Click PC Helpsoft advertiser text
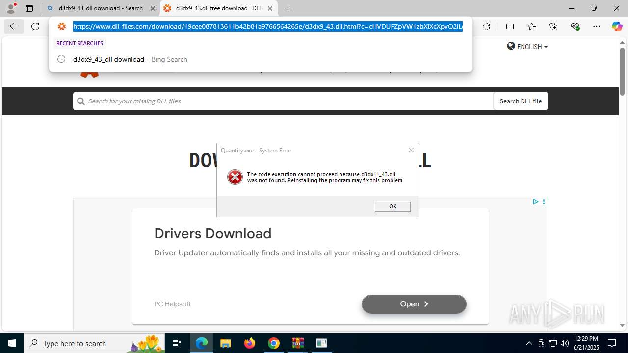628x353 pixels. (173, 304)
